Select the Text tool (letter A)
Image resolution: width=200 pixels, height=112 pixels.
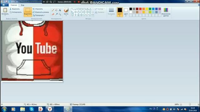(60, 10)
